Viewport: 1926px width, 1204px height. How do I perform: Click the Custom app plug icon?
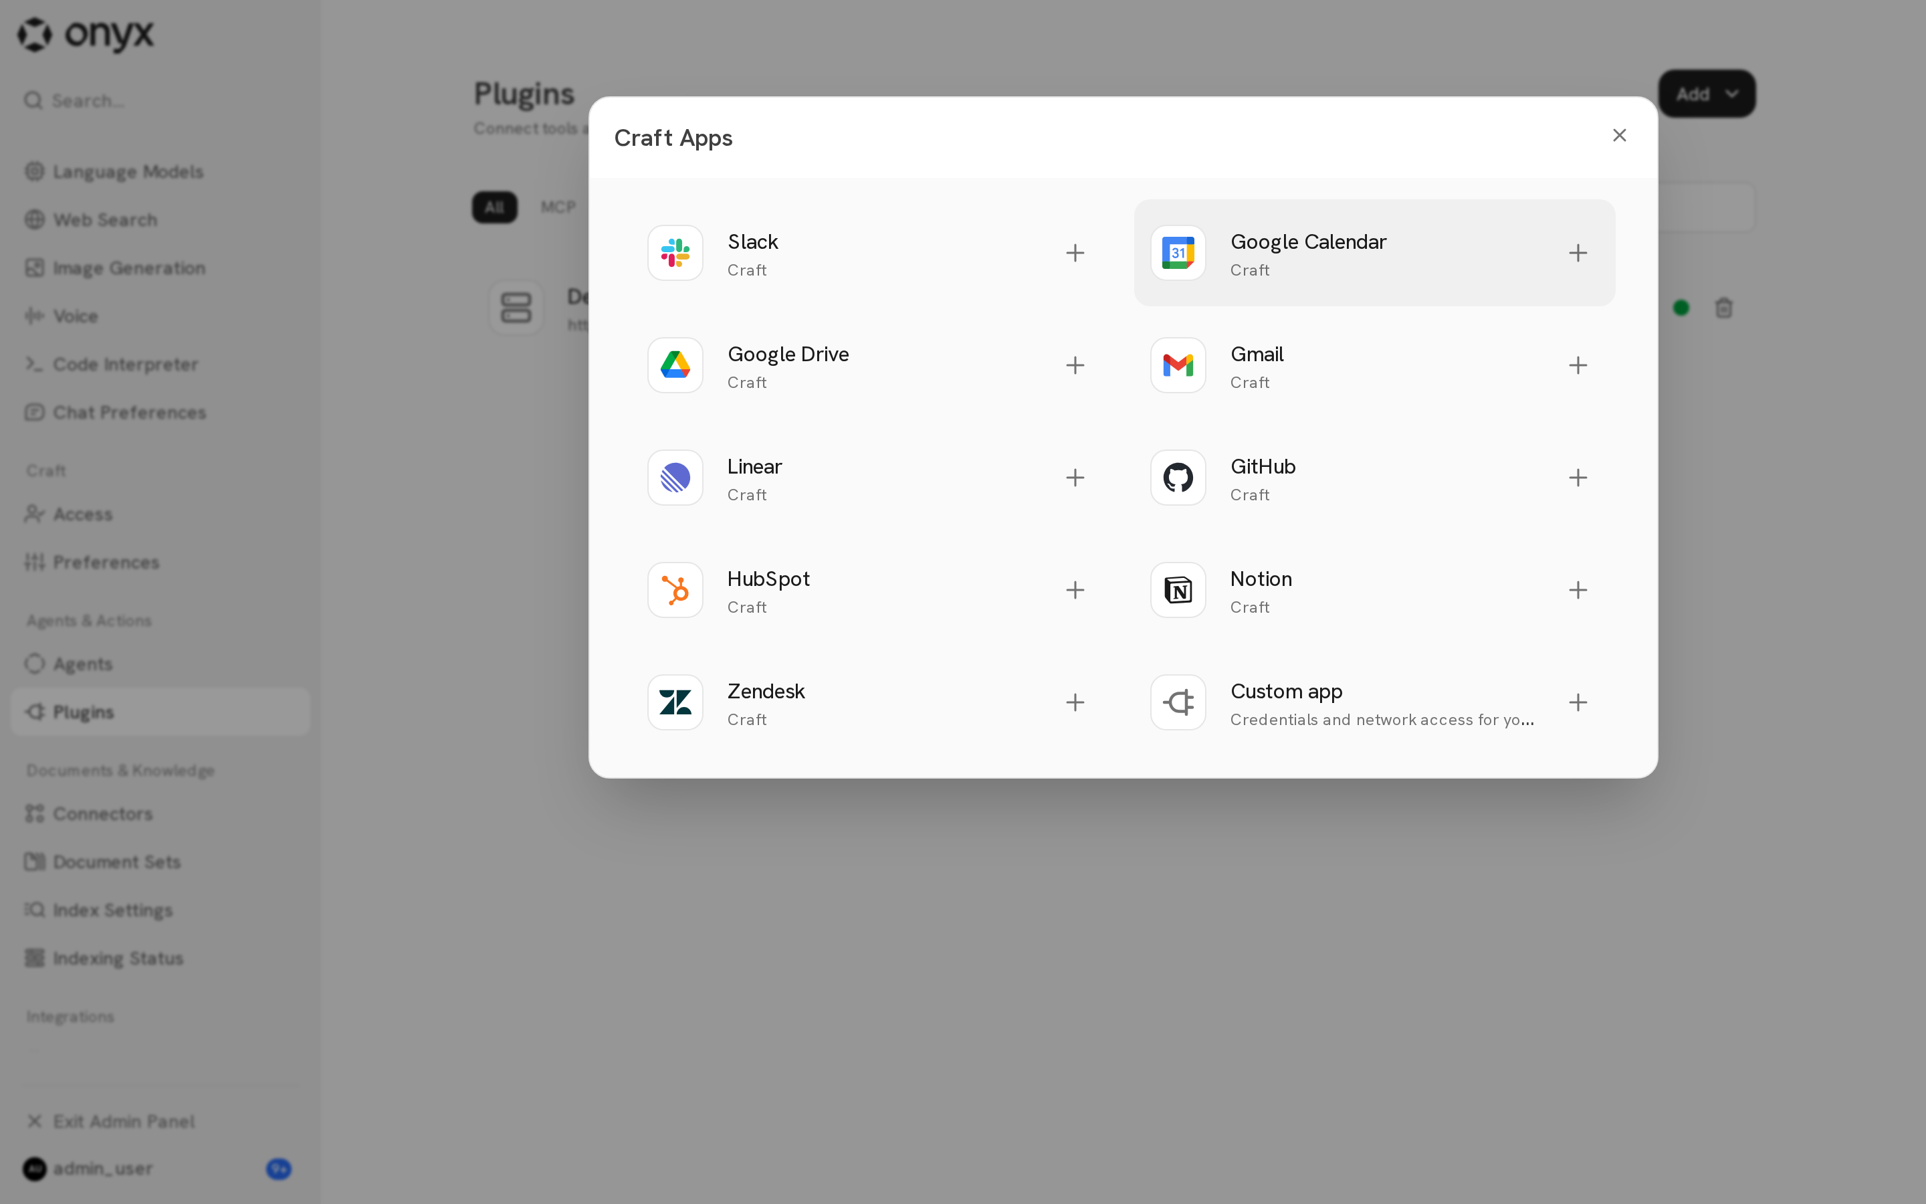[1178, 702]
